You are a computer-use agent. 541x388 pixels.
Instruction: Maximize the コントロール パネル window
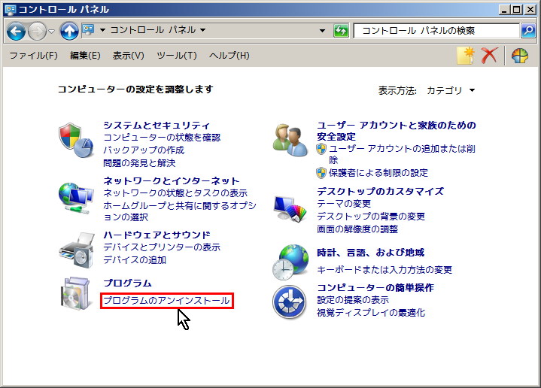(517, 9)
